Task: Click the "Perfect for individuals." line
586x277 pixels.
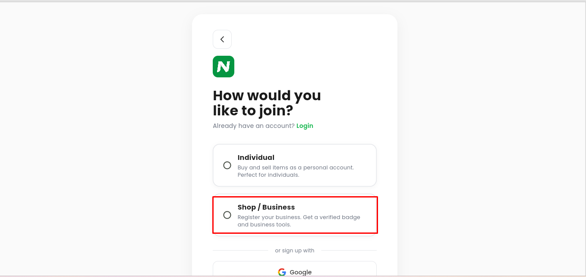Action: [x=268, y=175]
